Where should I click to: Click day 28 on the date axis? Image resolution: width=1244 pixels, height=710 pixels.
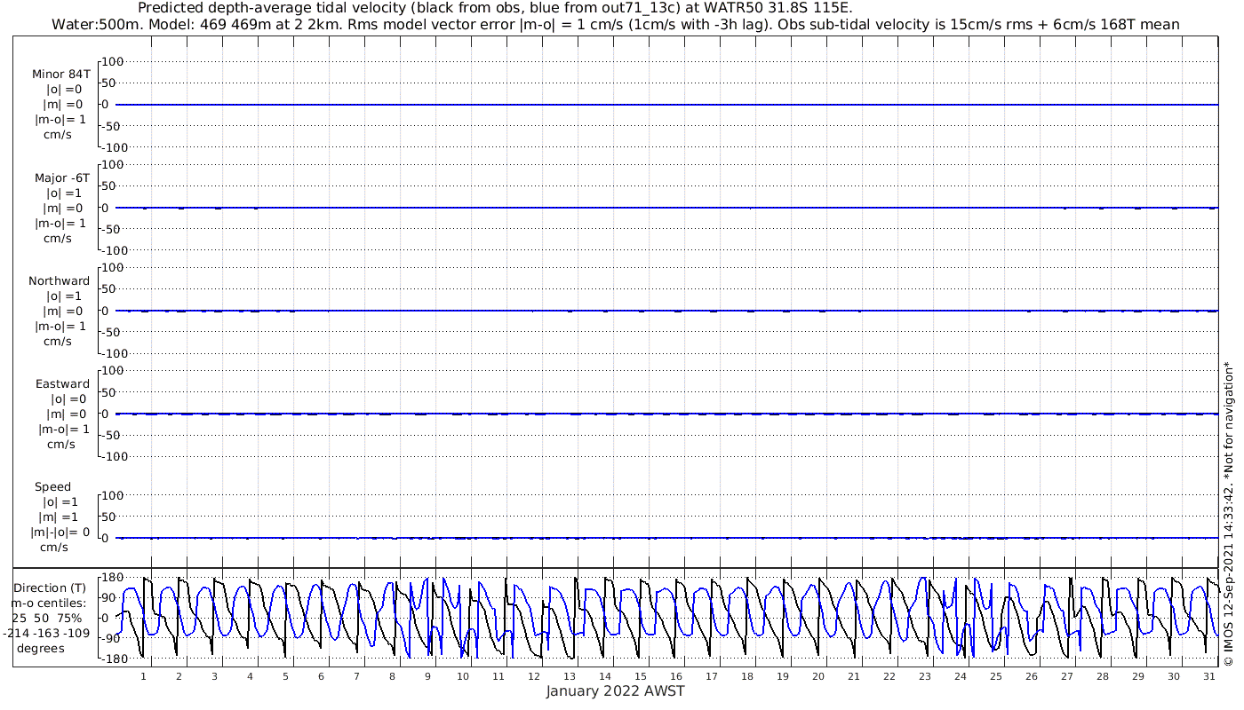(x=1103, y=676)
